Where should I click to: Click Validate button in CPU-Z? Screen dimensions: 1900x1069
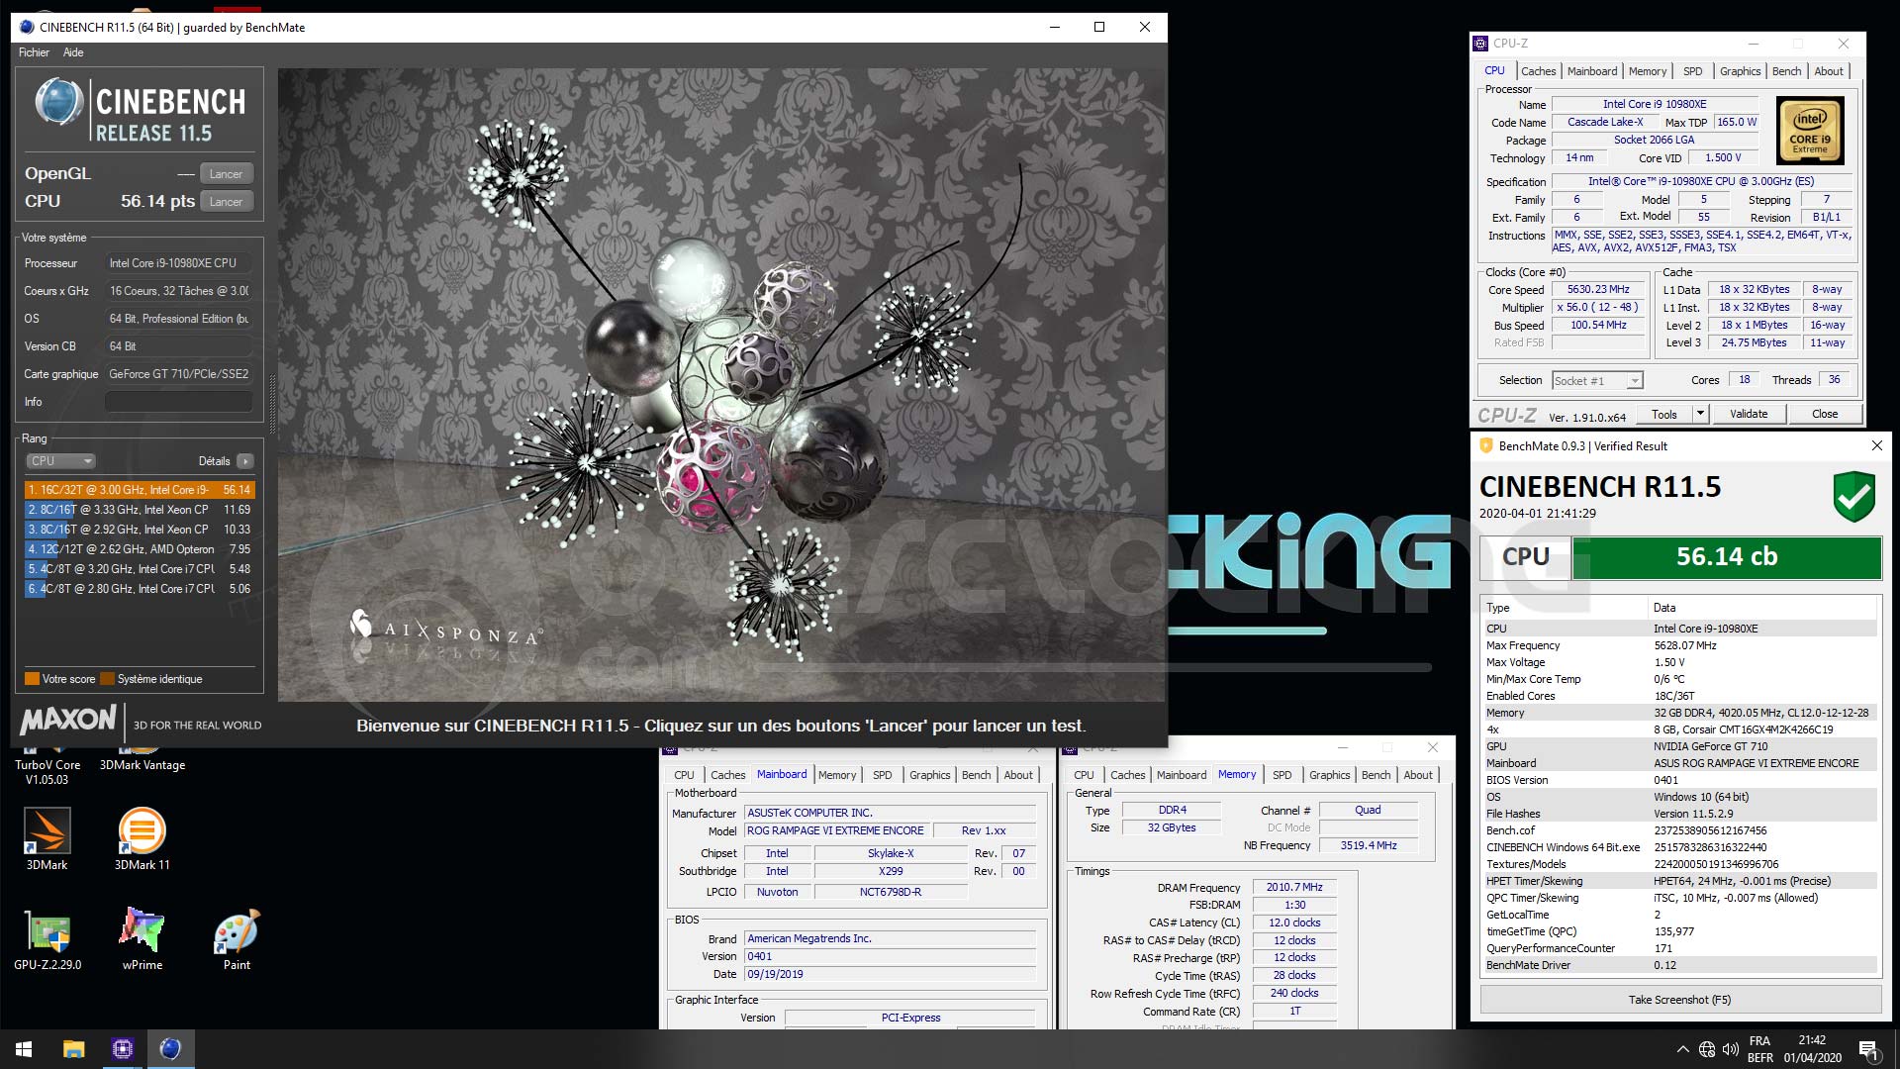click(x=1749, y=414)
